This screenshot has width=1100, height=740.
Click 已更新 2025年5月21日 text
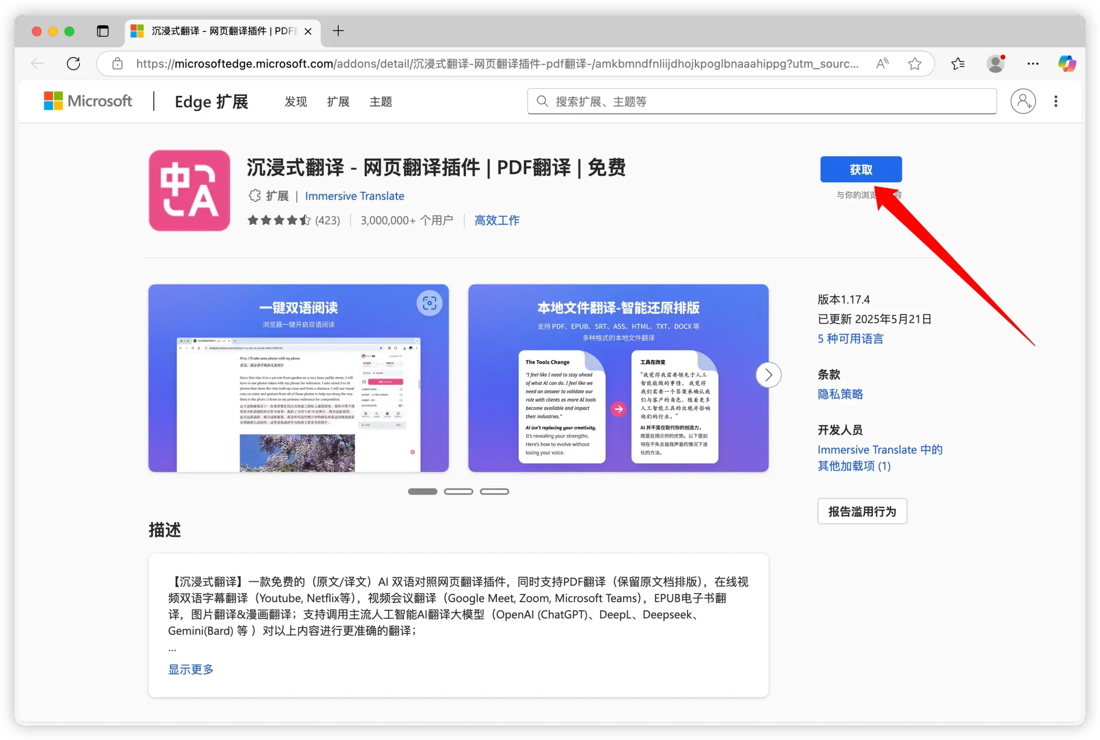click(x=874, y=319)
